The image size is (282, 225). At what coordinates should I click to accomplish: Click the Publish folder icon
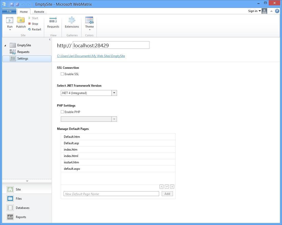tap(21, 20)
